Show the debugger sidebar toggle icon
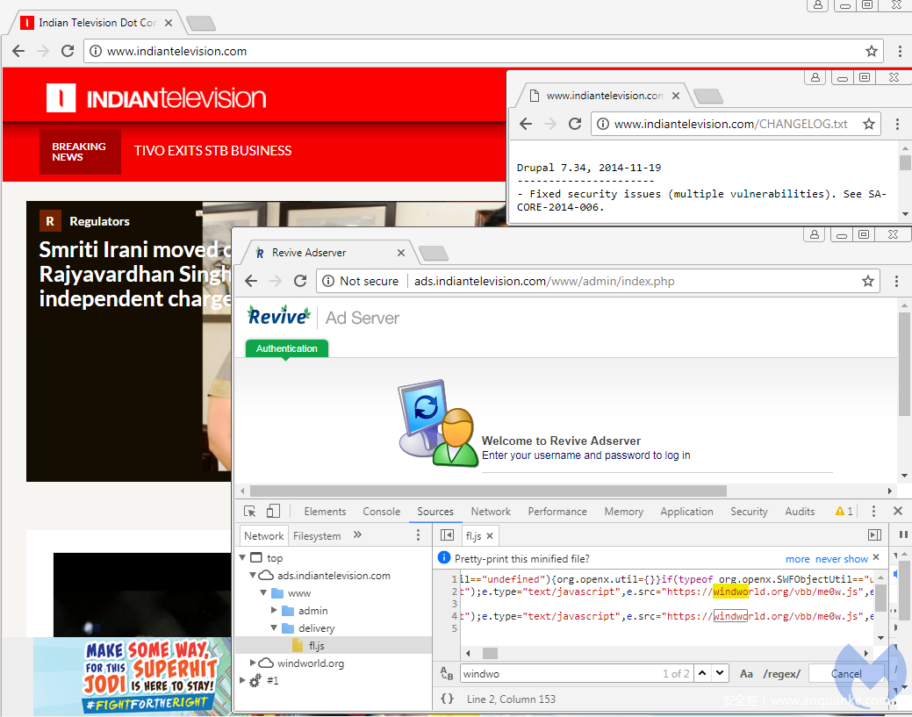Viewport: 912px width, 717px height. coord(874,535)
